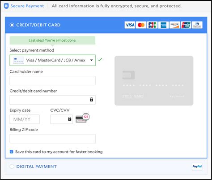Screen dimensions: 212x180
Task: Click the Credit/debit card number field
Action: (x=52, y=100)
